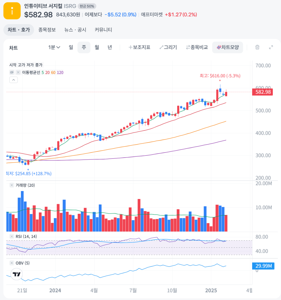Viewport: 281px width, 300px height.
Task: Click the $582.98 headline price
Action: pos(38,15)
